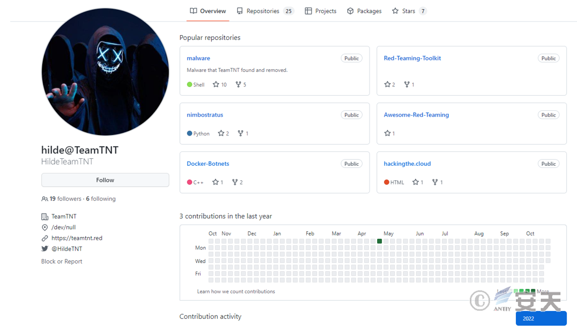The width and height of the screenshot is (577, 330).
Task: Go to the Packages tab
Action: [364, 11]
